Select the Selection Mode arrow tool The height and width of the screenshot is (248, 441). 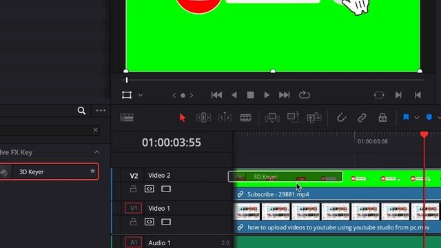point(182,118)
